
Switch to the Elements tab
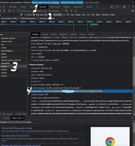tap(13, 7)
